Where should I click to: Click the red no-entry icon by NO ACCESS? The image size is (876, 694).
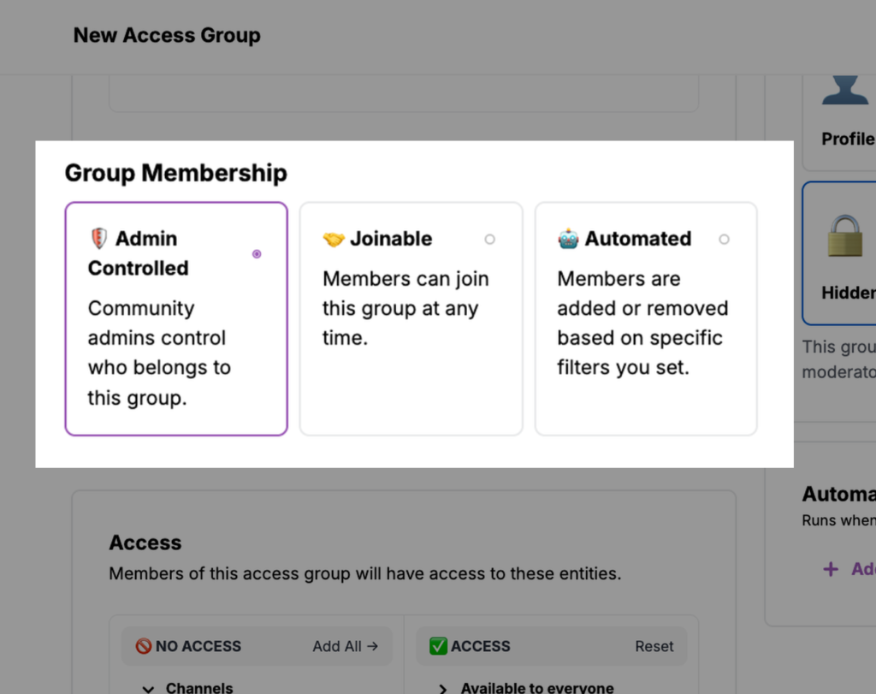click(x=144, y=646)
